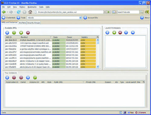Open S3Fox from the status bar
The height and width of the screenshot is (115, 151).
(x=131, y=113)
